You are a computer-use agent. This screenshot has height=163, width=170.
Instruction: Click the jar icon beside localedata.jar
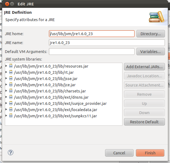(x=11, y=109)
